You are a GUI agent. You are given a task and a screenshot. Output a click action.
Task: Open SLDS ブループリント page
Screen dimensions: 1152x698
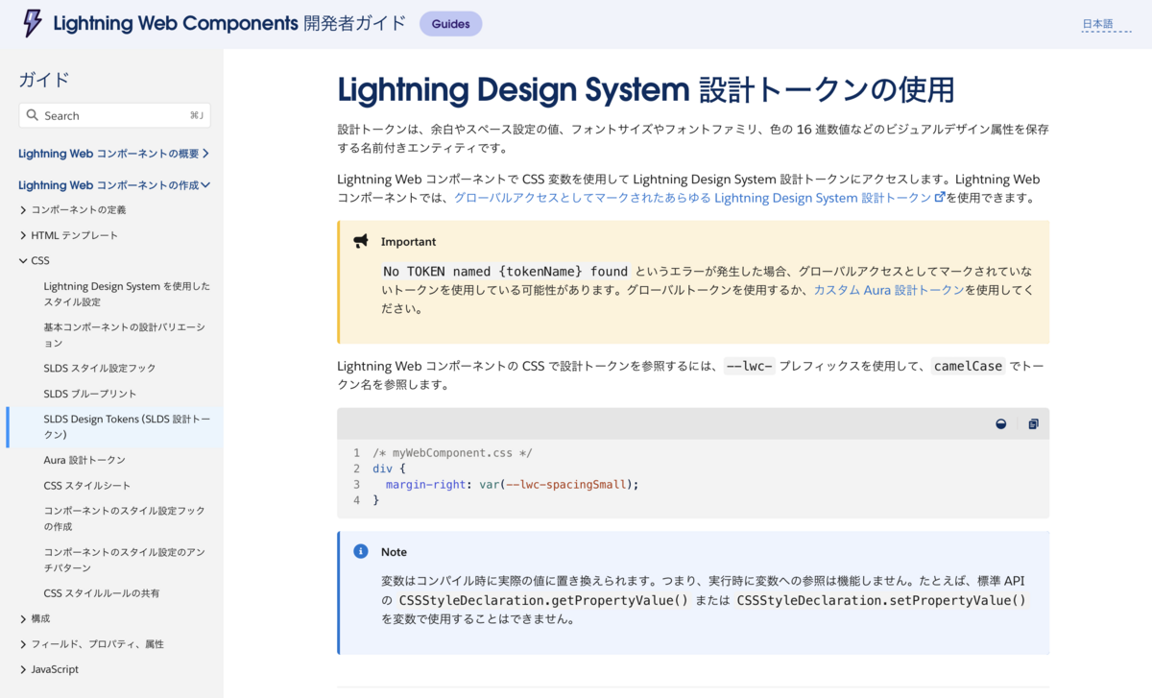point(90,394)
